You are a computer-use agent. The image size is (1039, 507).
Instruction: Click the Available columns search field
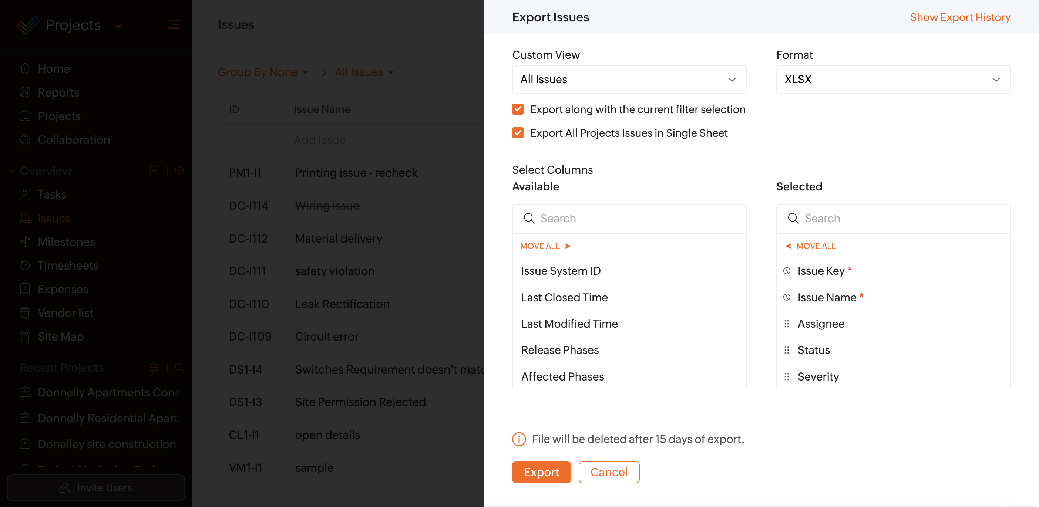pos(637,219)
